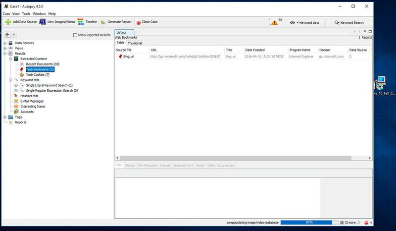
Task: Click the Add Data Source plus icon
Action: coord(8,22)
